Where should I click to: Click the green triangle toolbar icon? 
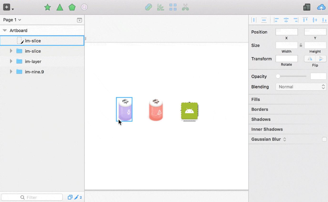tap(60, 7)
